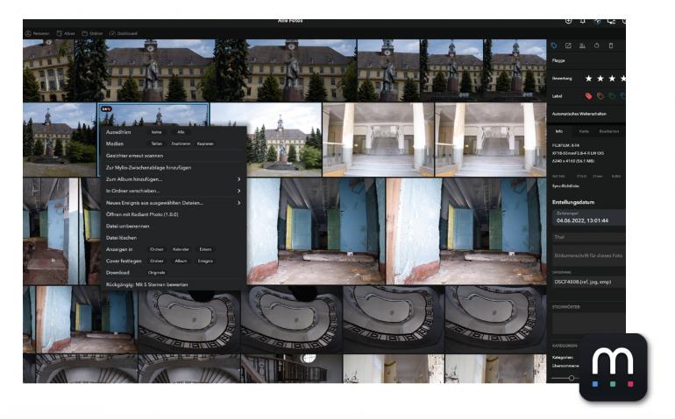Click the filename field DSCF4808
The width and height of the screenshot is (675, 419).
pos(588,282)
